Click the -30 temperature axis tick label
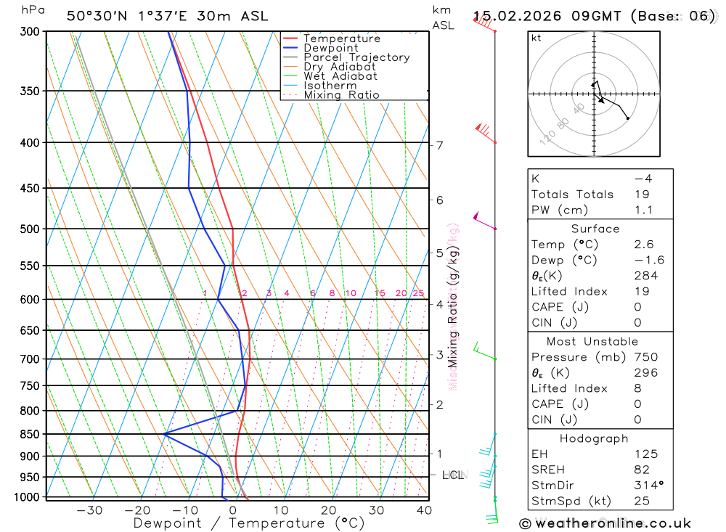726x532 pixels. [x=89, y=510]
